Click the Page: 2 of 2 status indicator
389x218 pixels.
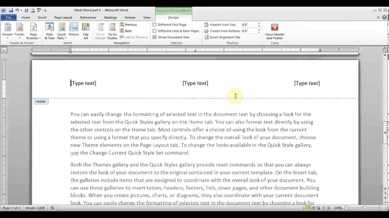coord(11,208)
